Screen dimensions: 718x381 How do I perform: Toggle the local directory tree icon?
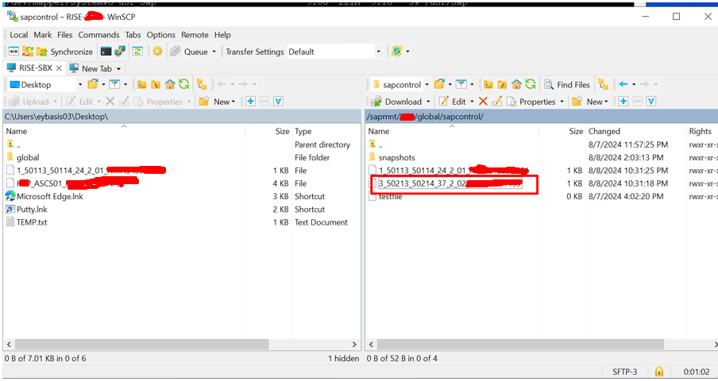click(202, 84)
